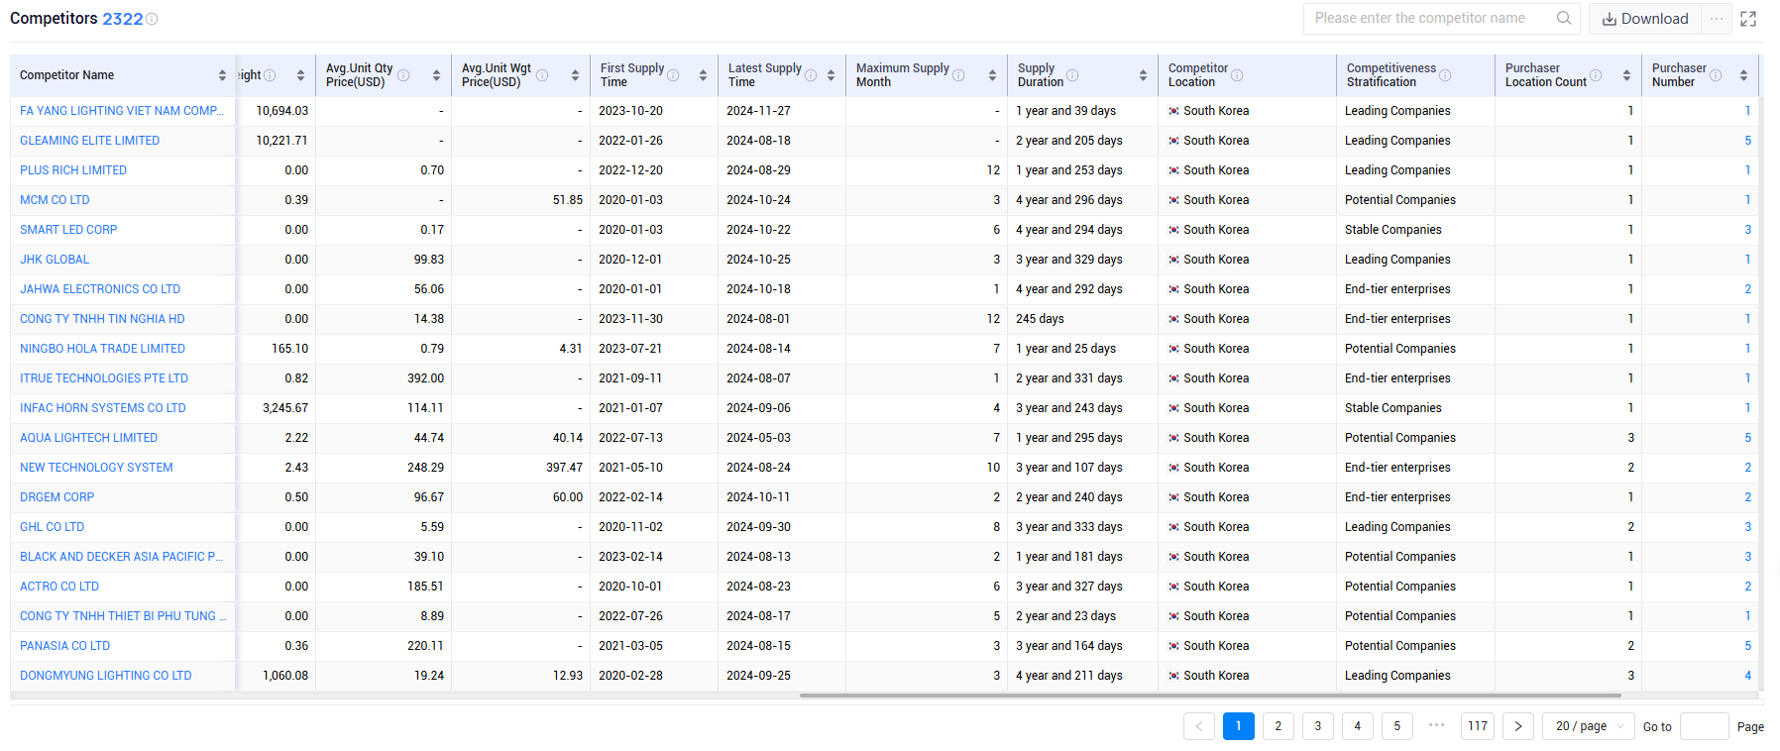Open PLUS RICH LIMITED link
This screenshot has width=1780, height=751.
[73, 170]
